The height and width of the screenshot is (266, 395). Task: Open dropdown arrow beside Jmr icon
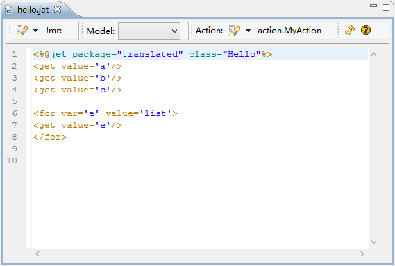tap(36, 31)
